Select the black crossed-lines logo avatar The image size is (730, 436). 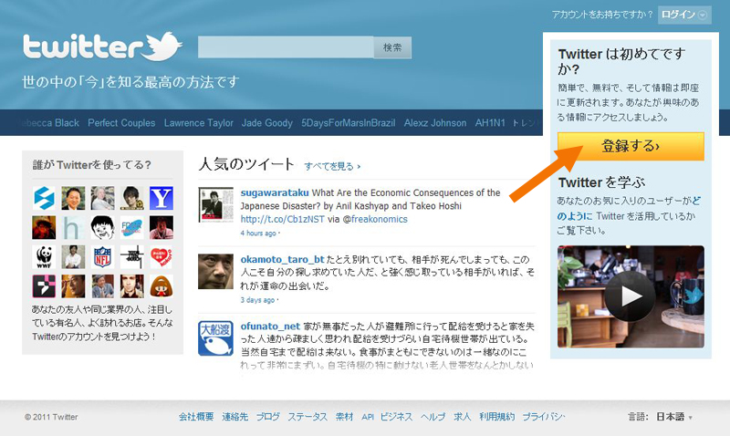point(131,257)
